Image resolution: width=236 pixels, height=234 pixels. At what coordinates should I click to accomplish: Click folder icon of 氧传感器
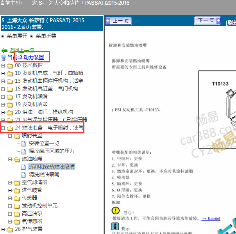tap(17, 222)
